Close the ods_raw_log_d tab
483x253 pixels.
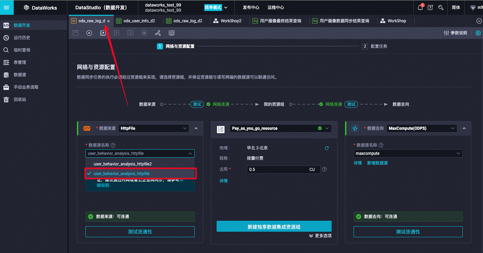(108, 21)
